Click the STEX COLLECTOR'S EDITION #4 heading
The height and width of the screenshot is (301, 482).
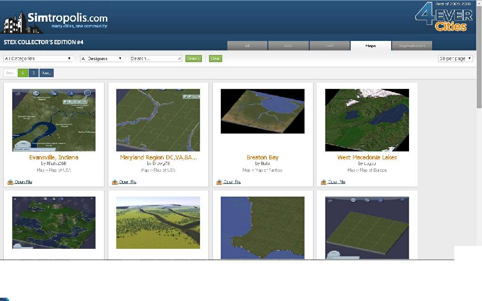[x=43, y=42]
